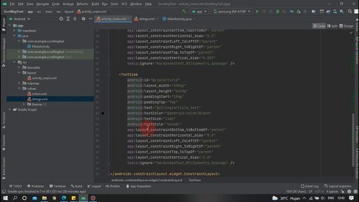Click the Select Opened File target icon
Image resolution: width=359 pixels, height=202 pixels.
click(x=61, y=19)
